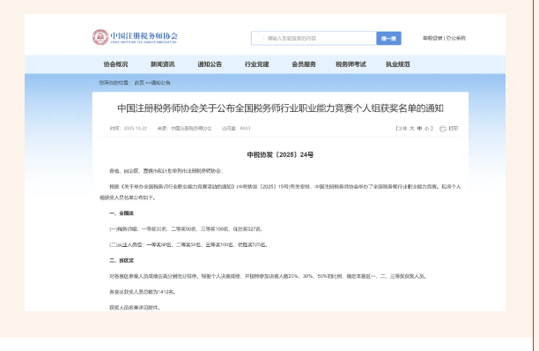Click the line 获奖人员名单详见附件
539x351 pixels.
tap(135, 308)
